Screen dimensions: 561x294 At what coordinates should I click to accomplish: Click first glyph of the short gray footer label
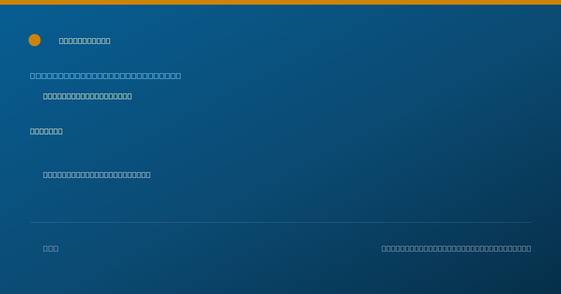pos(46,248)
